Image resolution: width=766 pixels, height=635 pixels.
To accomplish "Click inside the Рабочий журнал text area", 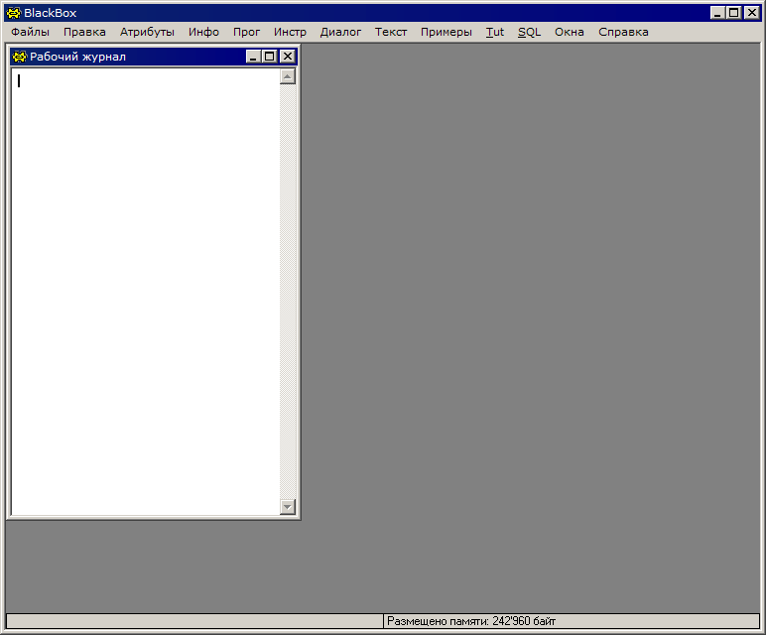I will click(x=146, y=292).
